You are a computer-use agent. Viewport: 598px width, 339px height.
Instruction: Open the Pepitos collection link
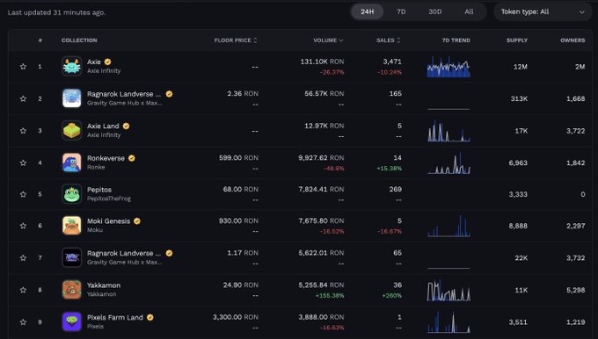point(99,190)
